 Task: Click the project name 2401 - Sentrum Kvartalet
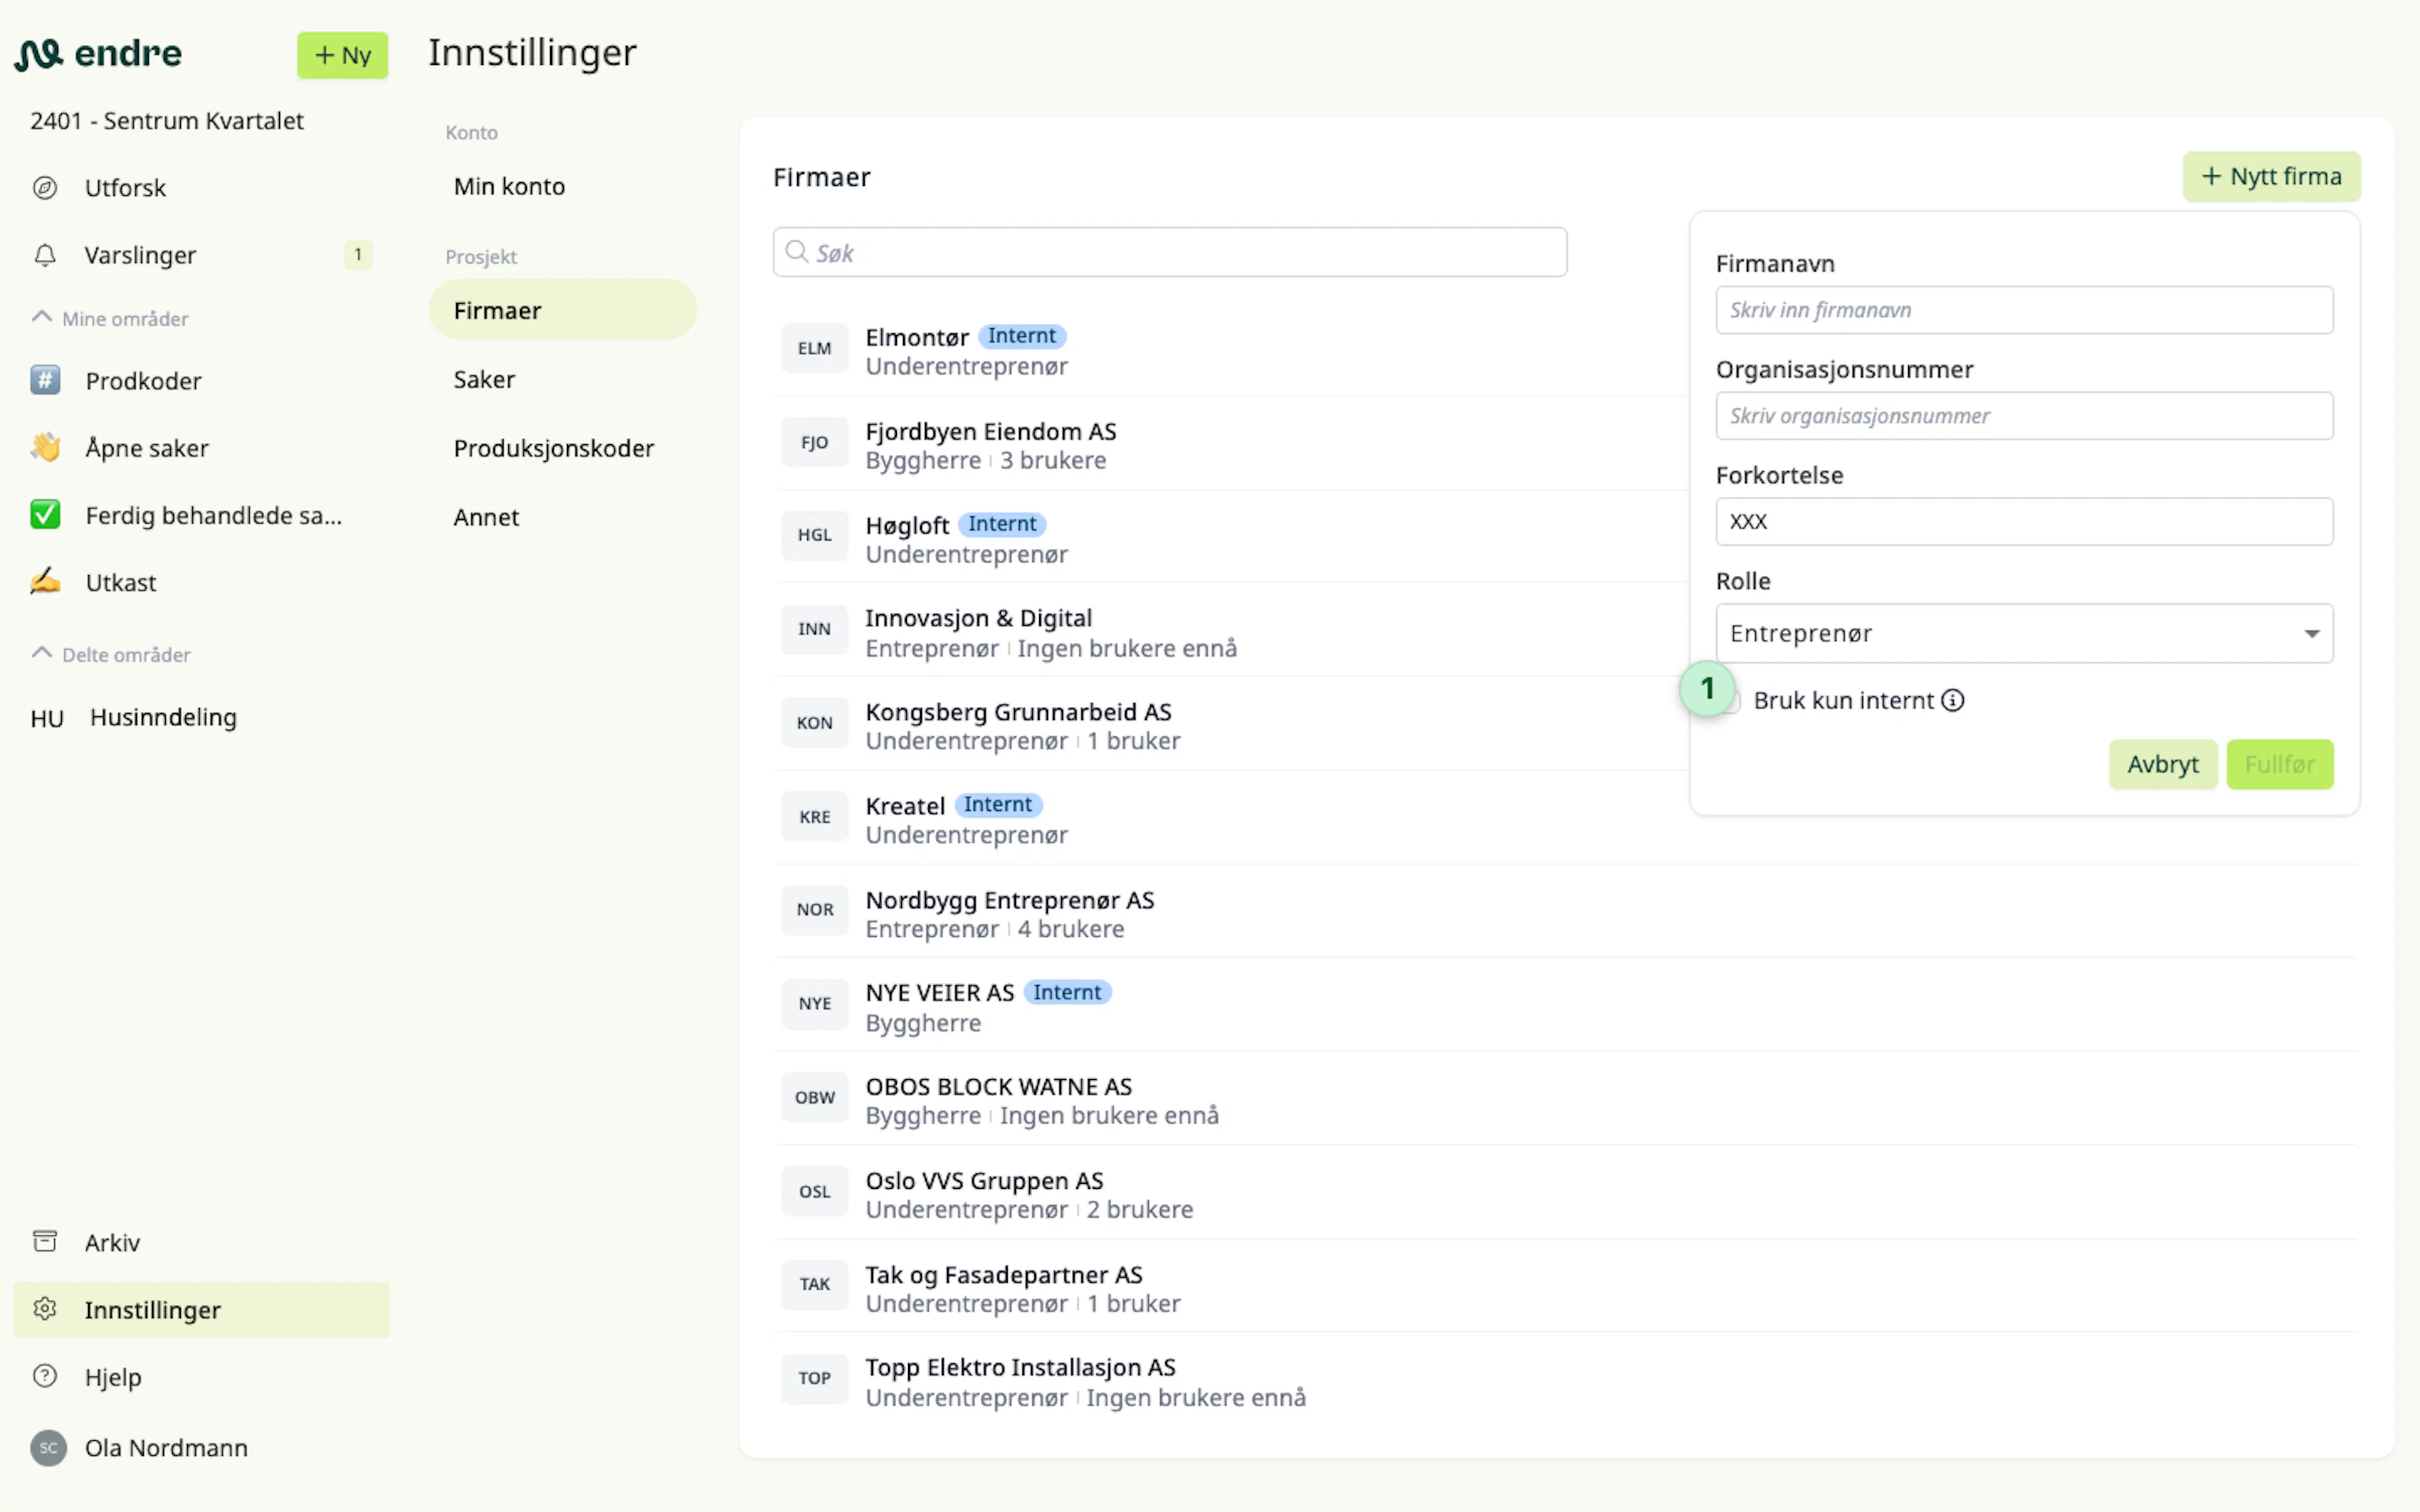coord(167,121)
